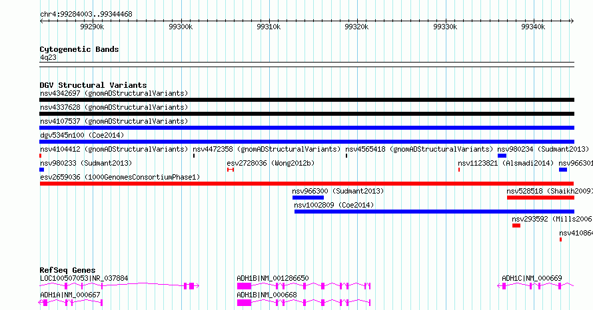Viewport: 593px width, 310px height.
Task: Select the red bracket glyph under esv2728036
Action: (231, 170)
